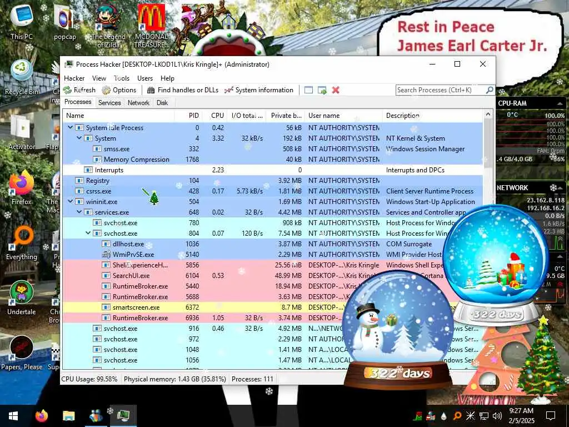The width and height of the screenshot is (569, 427).
Task: Sort by the Description column header
Action: tap(432, 116)
